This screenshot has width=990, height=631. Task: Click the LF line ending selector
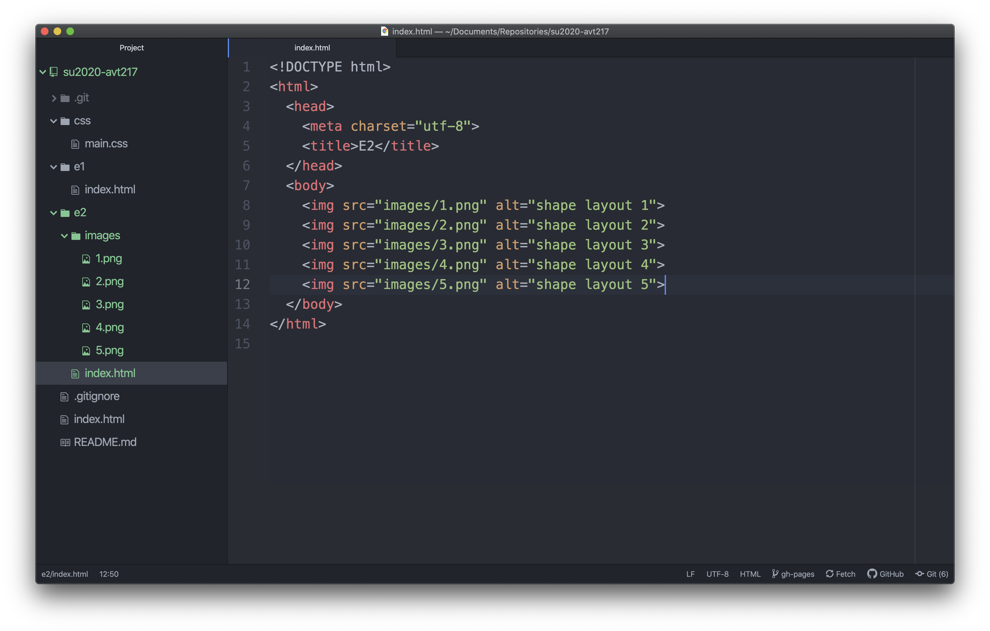690,574
